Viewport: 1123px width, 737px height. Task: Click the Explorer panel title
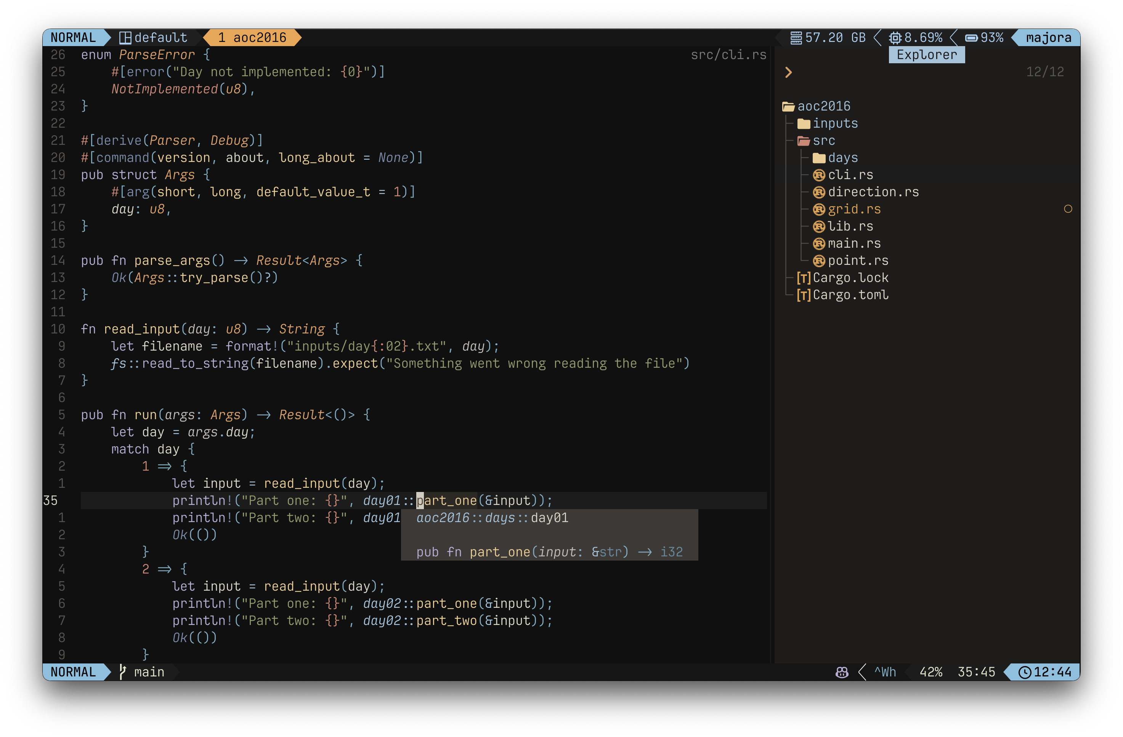tap(927, 55)
